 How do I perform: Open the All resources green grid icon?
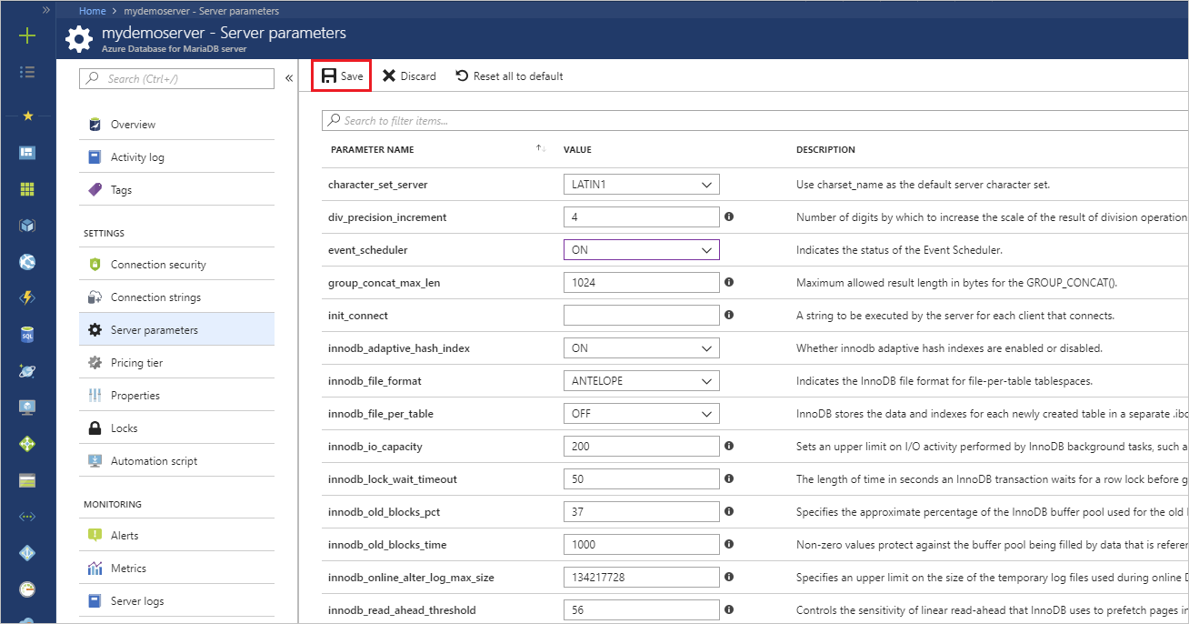(x=27, y=189)
